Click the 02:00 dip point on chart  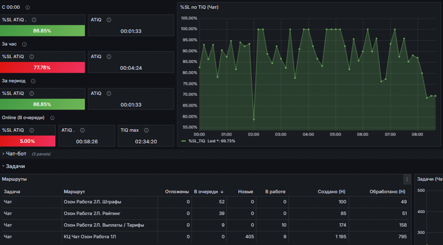pyautogui.click(x=253, y=120)
